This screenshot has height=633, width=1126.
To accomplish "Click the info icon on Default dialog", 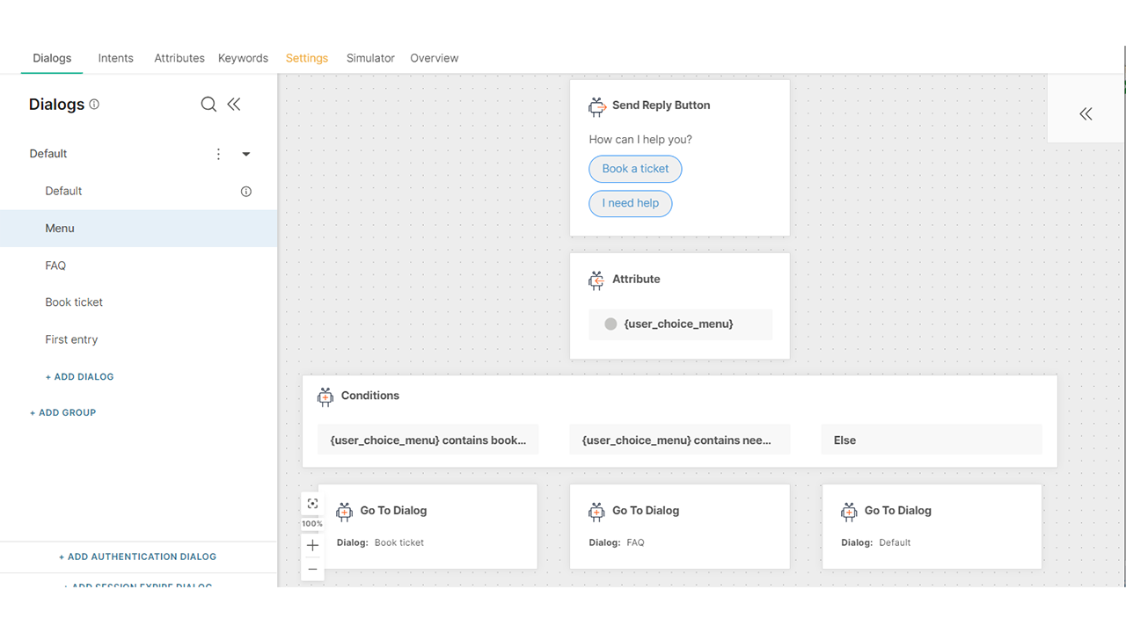I will click(x=246, y=192).
